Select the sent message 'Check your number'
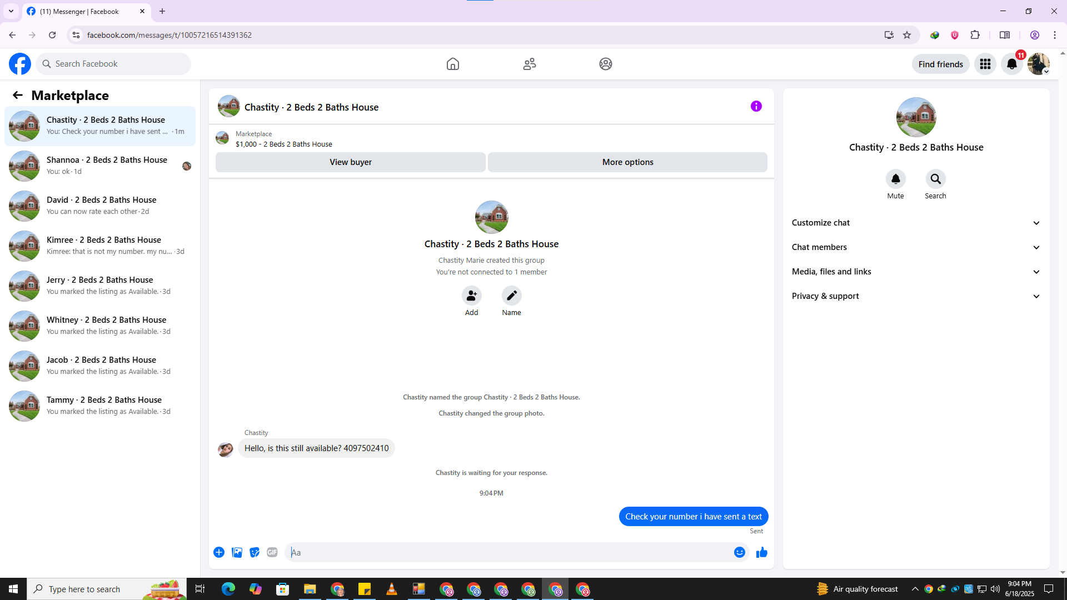This screenshot has width=1067, height=600. click(694, 517)
